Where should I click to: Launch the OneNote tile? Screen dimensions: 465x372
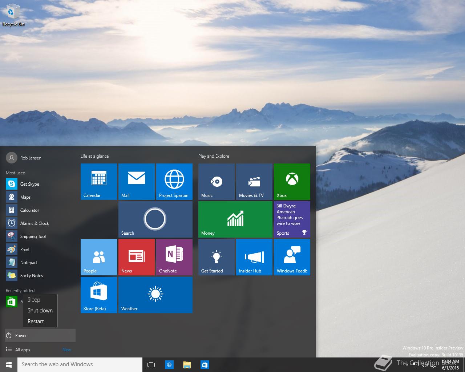click(174, 257)
